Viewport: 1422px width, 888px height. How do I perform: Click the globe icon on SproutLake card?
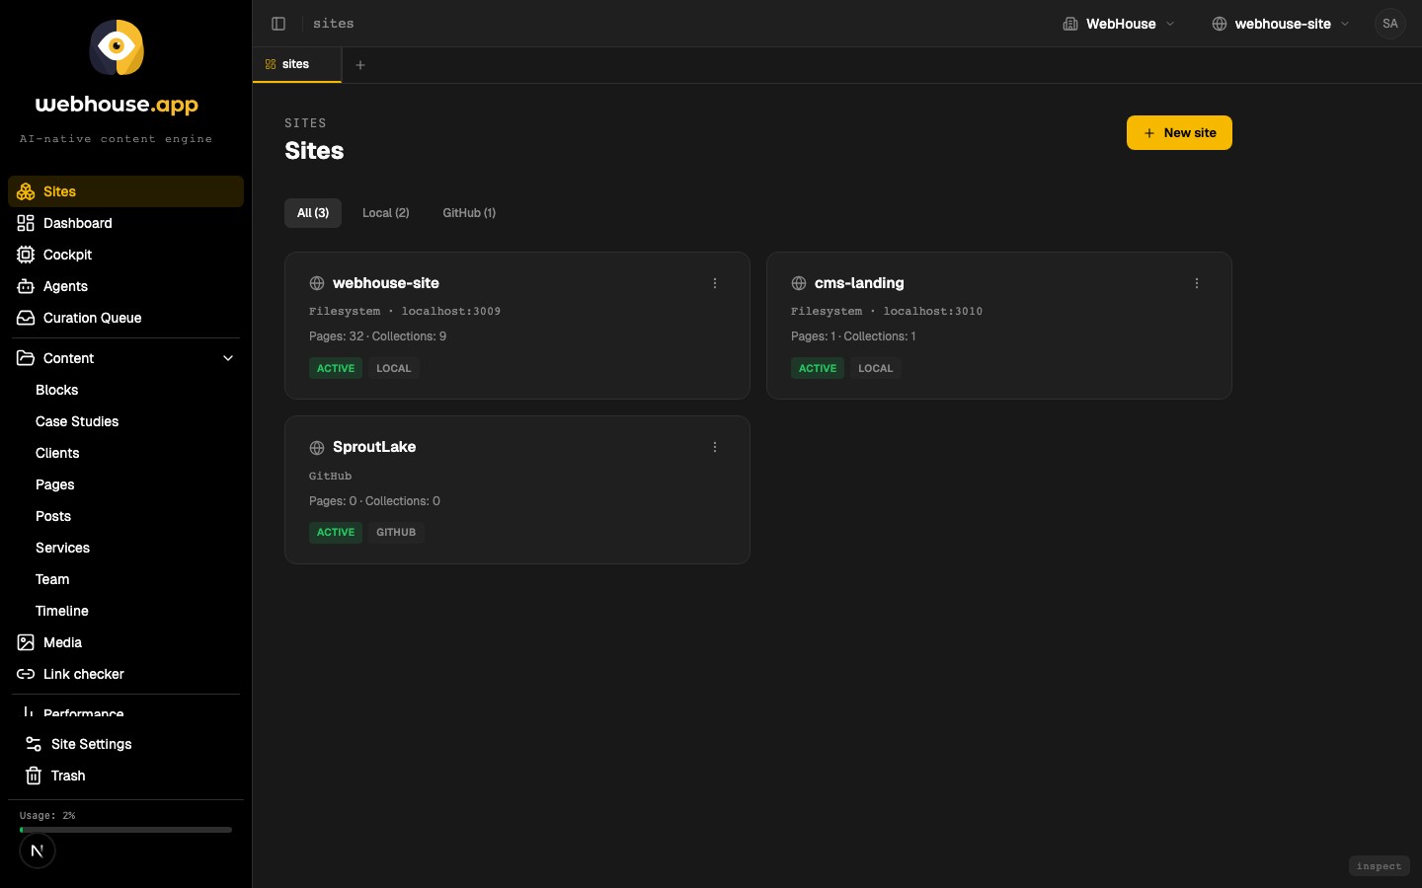(x=317, y=448)
